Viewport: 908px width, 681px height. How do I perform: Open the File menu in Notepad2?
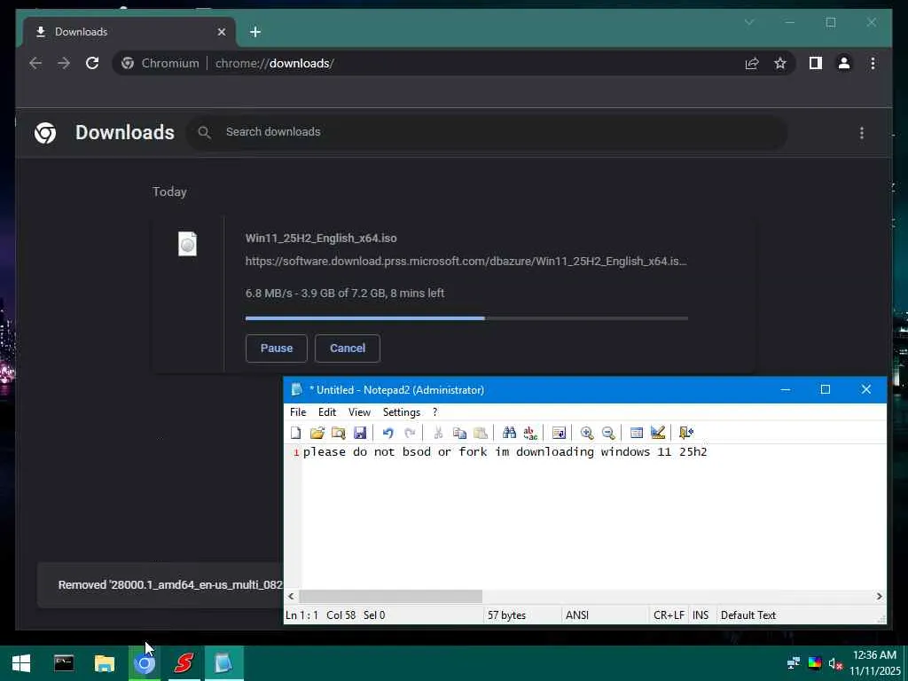pyautogui.click(x=298, y=412)
